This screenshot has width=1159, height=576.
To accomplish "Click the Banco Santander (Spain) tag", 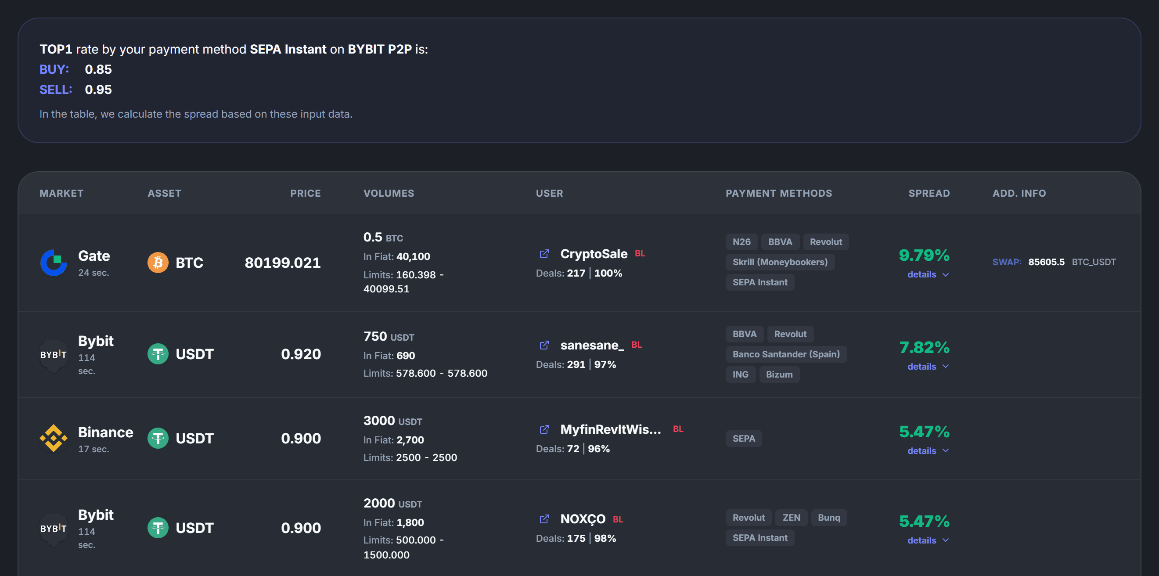I will tap(786, 354).
